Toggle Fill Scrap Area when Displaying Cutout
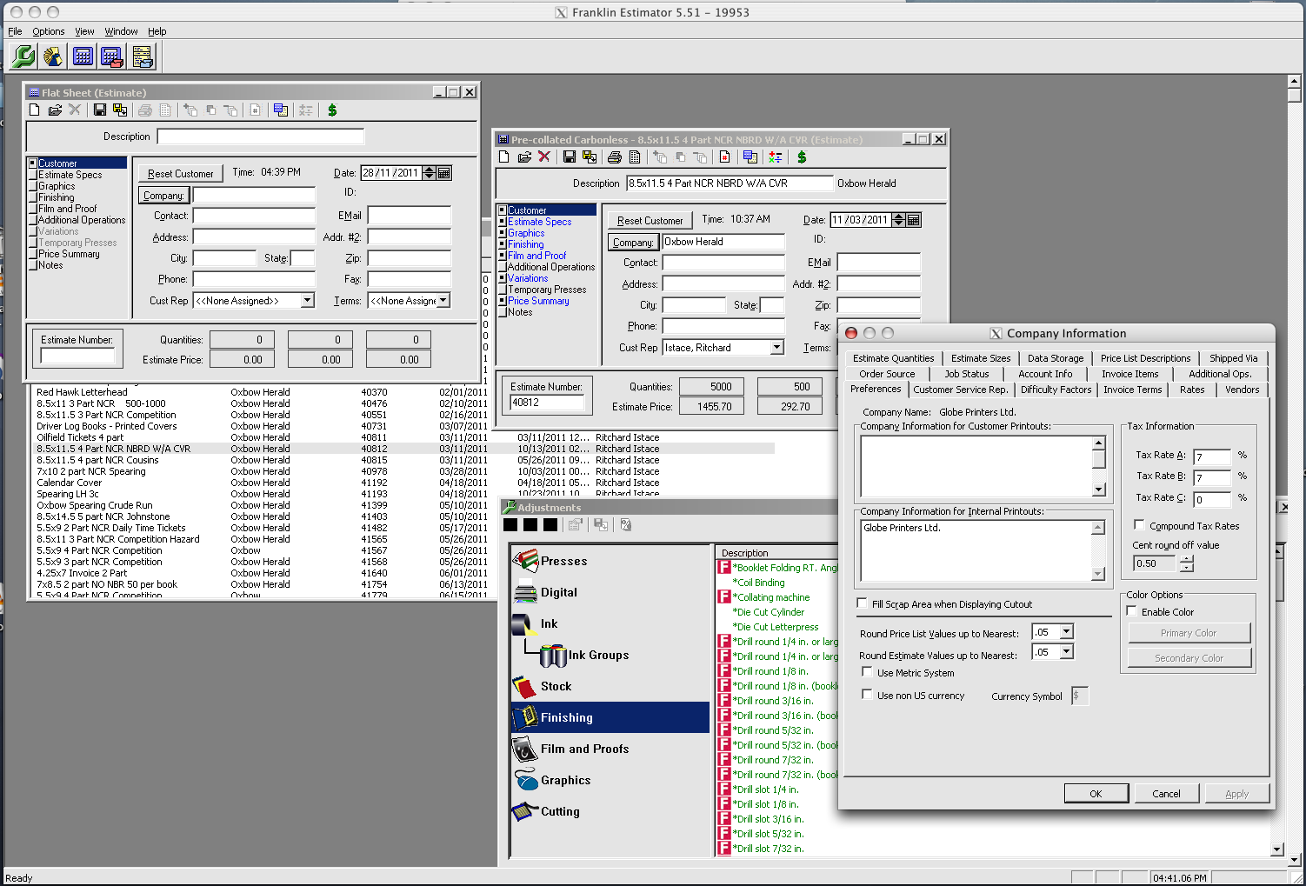The image size is (1306, 886). coord(863,603)
